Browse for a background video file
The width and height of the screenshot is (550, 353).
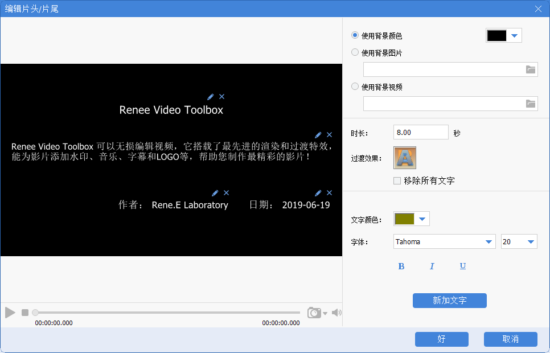[x=531, y=104]
